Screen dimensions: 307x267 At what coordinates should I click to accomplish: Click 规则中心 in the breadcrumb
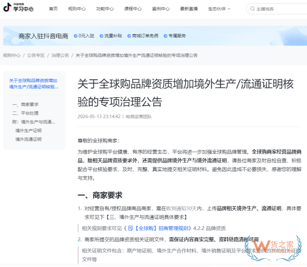11,55
